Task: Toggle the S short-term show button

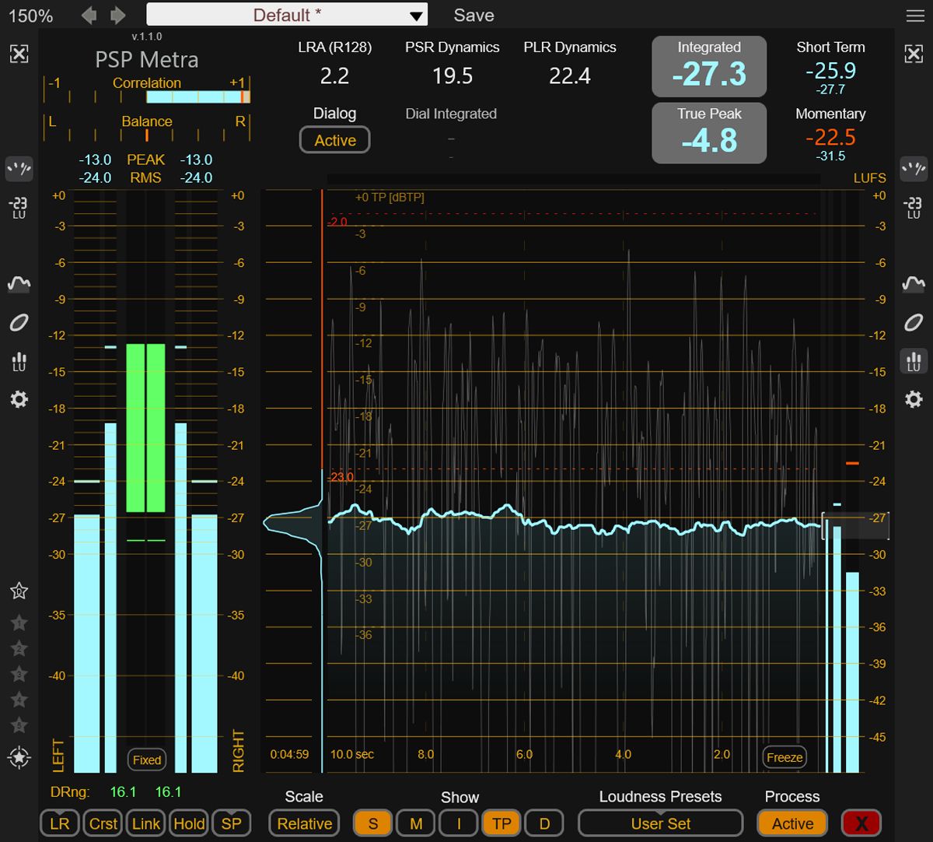Action: (373, 823)
